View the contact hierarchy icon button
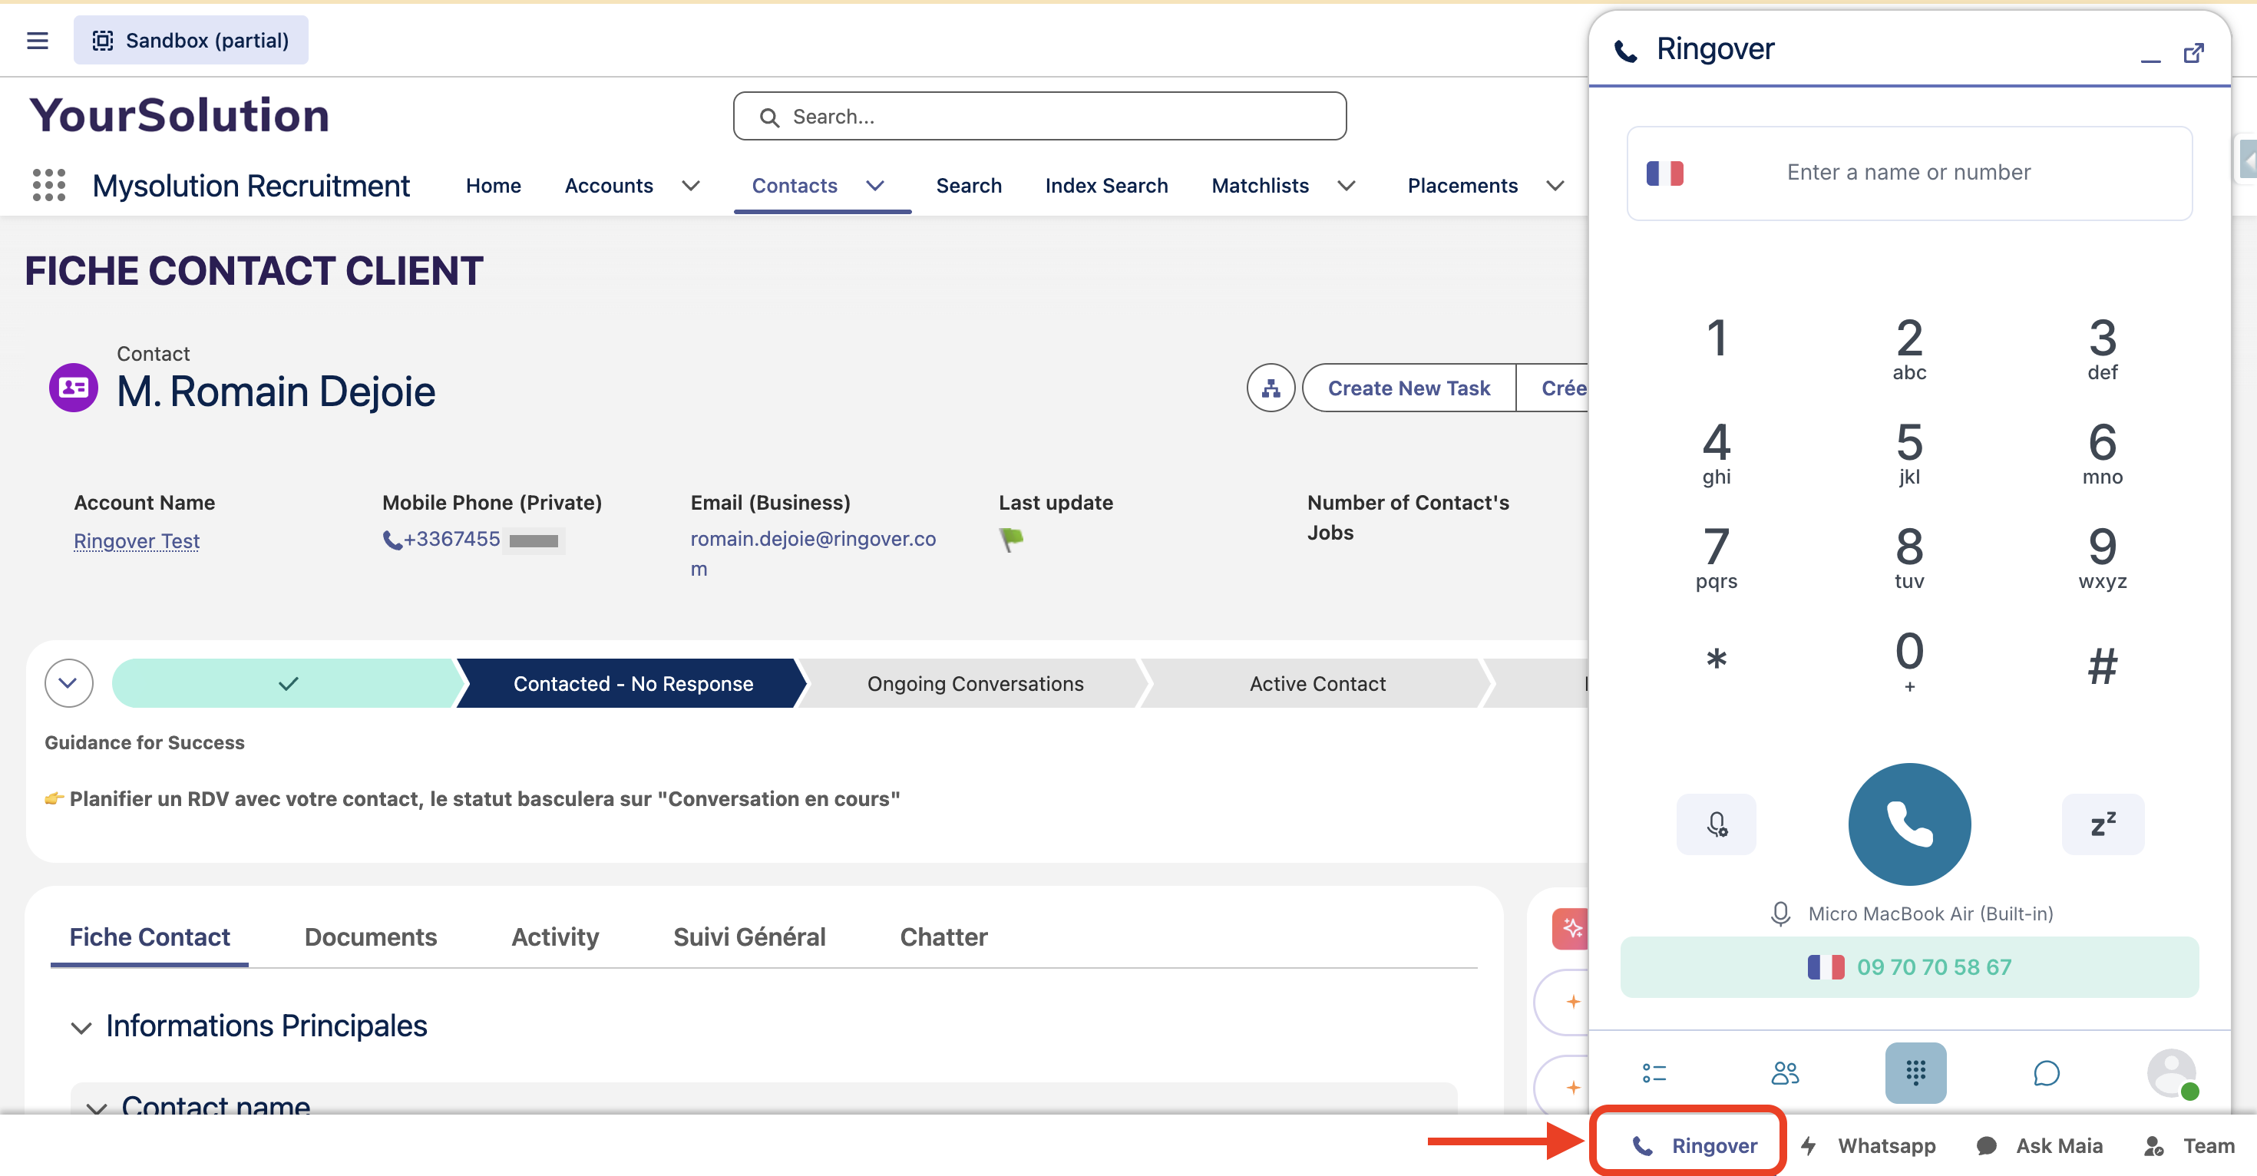 (1271, 388)
